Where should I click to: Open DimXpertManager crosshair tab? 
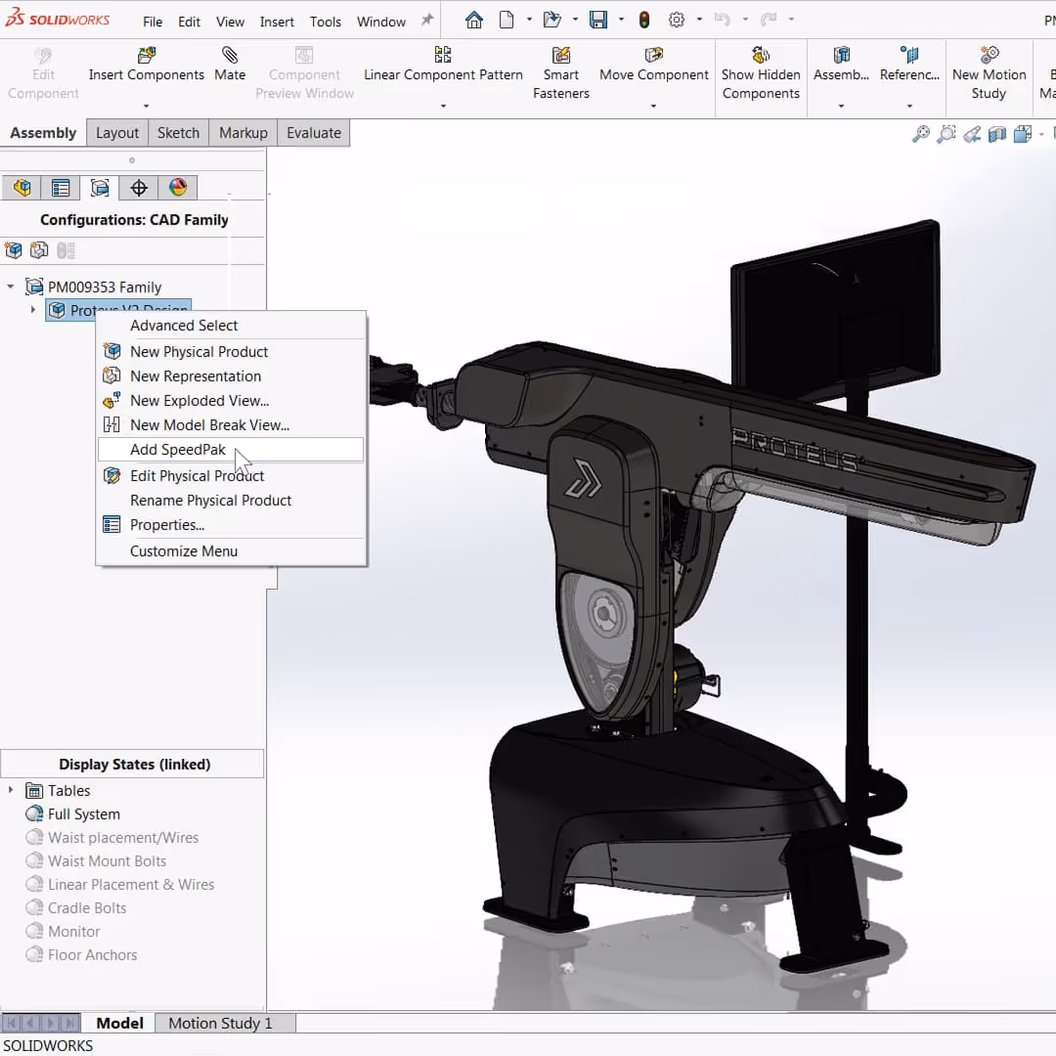point(139,188)
